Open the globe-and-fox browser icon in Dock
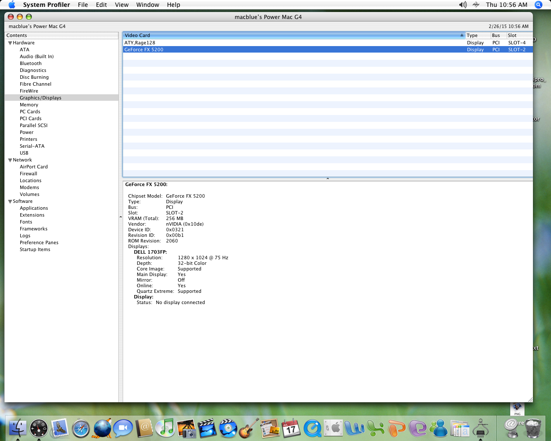This screenshot has width=551, height=441. click(x=102, y=428)
